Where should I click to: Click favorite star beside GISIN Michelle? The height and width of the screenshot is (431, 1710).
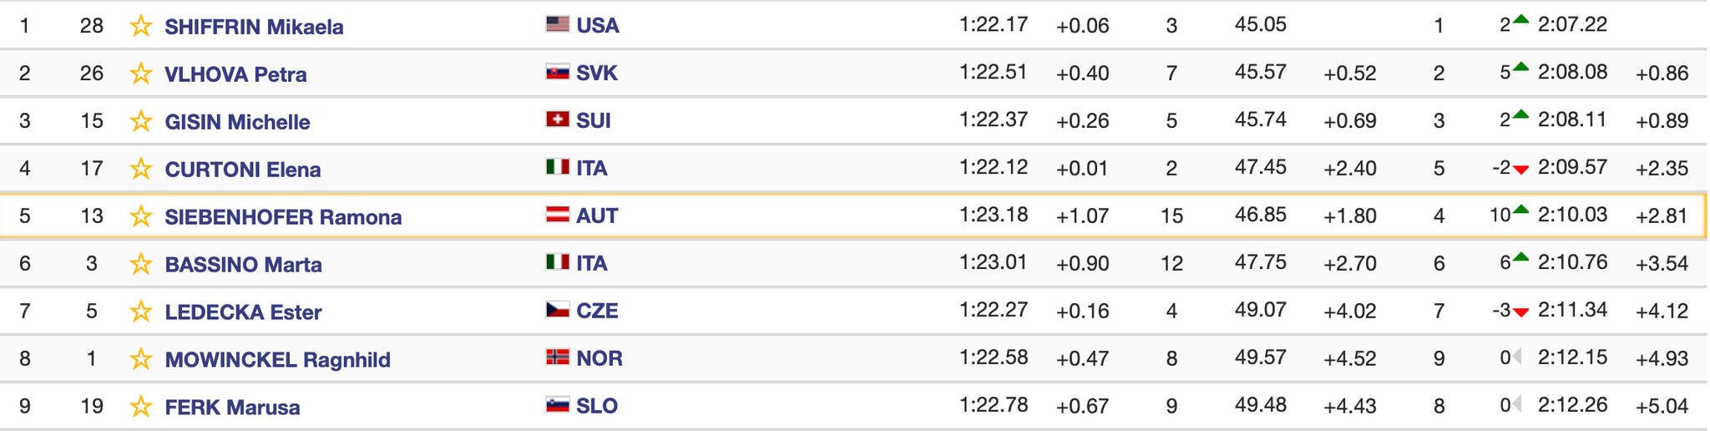click(141, 122)
